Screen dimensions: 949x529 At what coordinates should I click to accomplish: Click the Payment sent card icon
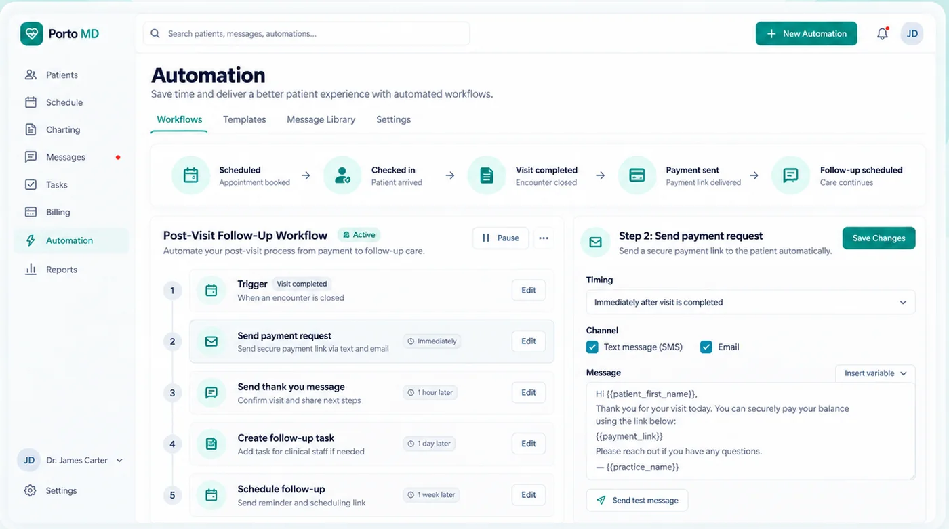pyautogui.click(x=637, y=175)
